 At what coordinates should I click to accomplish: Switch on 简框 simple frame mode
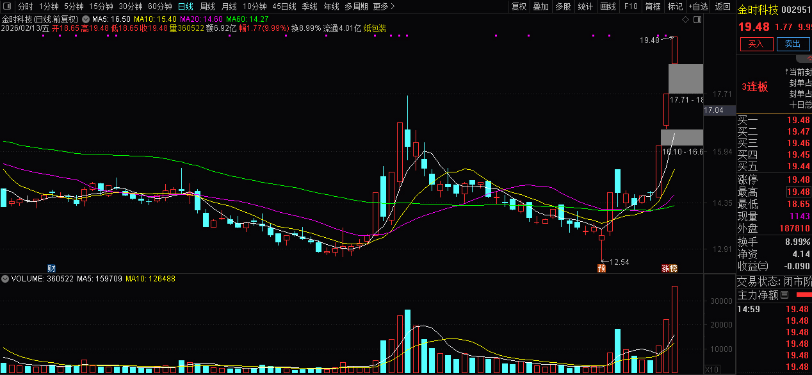coord(651,6)
